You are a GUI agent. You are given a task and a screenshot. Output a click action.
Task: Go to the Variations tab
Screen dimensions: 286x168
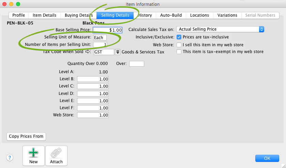[x=227, y=15]
